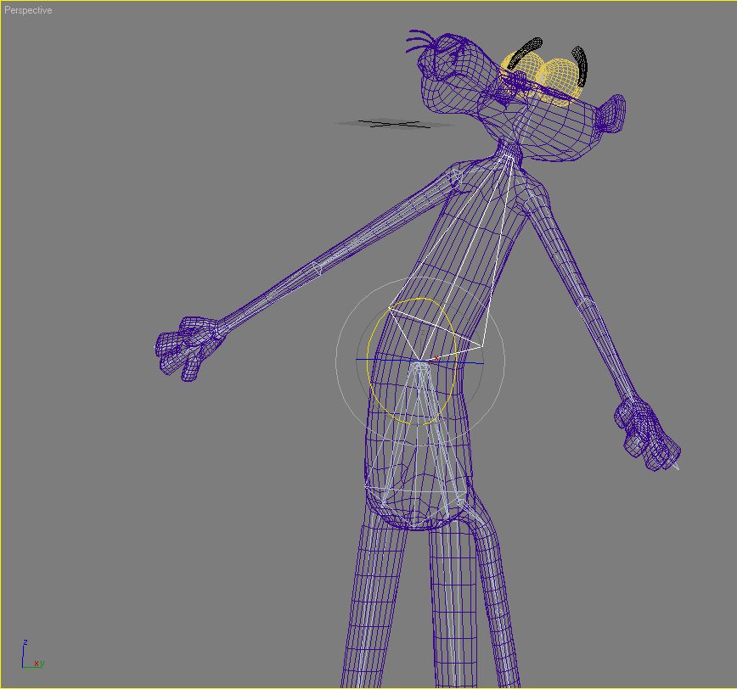This screenshot has height=689, width=737.
Task: Select the character's ear wireframe
Action: point(612,113)
